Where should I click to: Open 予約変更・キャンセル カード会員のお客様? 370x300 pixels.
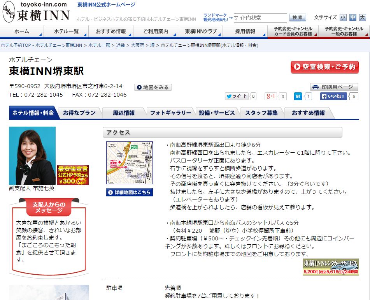click(x=293, y=32)
